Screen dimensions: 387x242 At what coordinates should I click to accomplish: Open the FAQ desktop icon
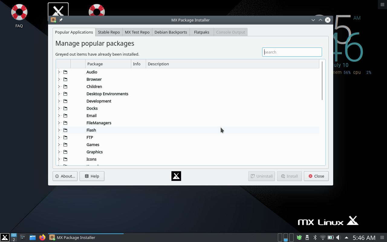(x=19, y=15)
